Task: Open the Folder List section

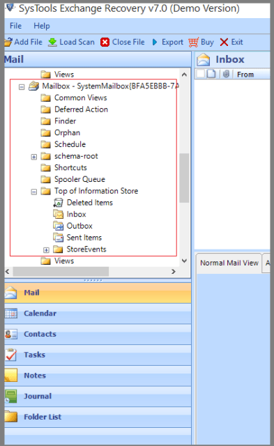Action: [x=98, y=417]
